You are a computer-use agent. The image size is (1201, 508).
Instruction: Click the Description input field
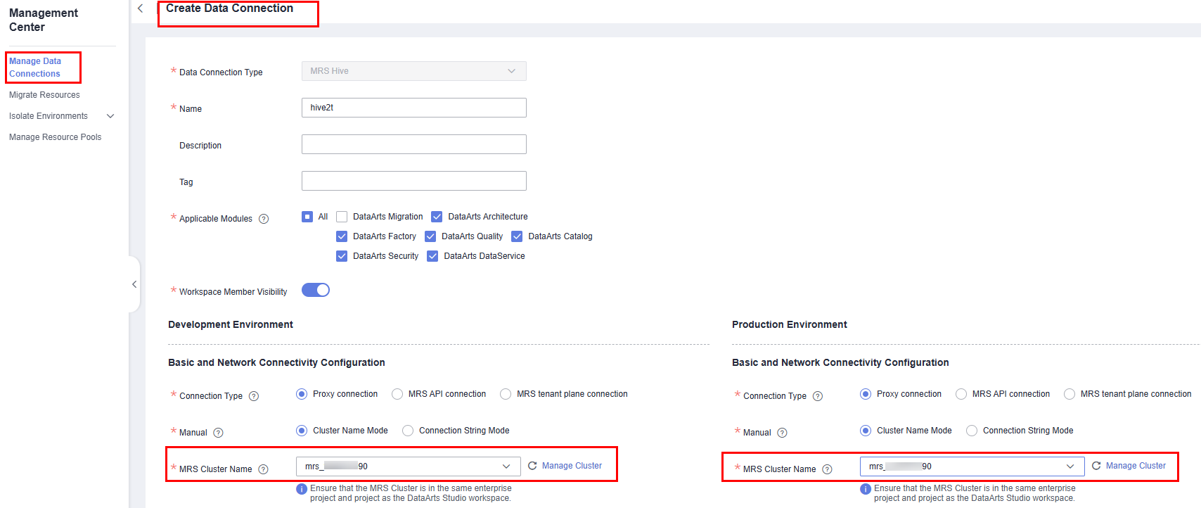tap(414, 144)
